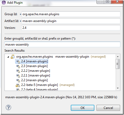Click the scroll up arrow in results

118,57
